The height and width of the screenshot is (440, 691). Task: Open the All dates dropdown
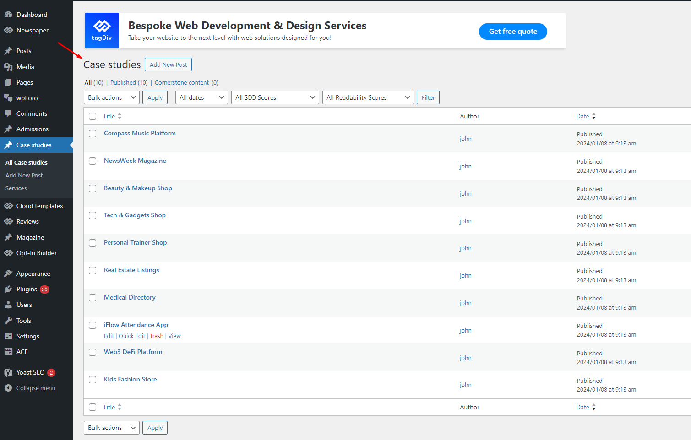201,97
